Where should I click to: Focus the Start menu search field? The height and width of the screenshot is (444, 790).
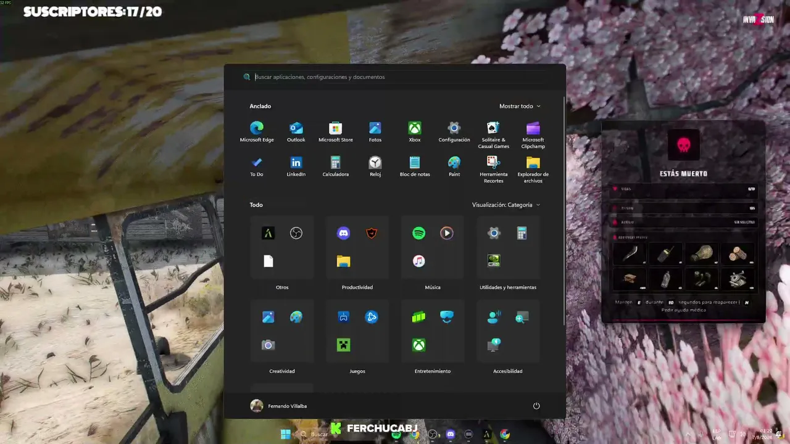pyautogui.click(x=395, y=77)
